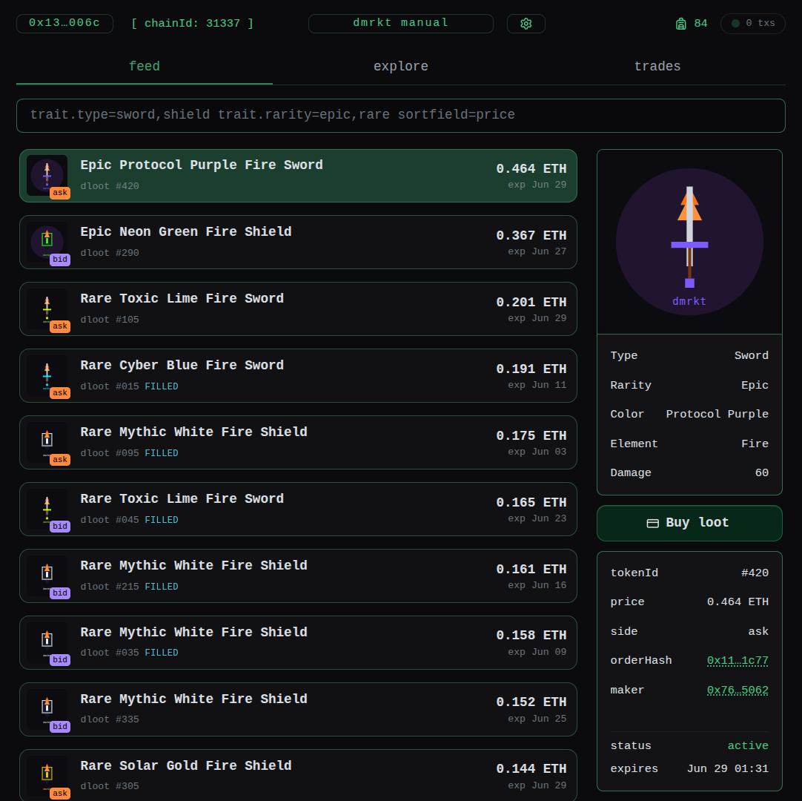The width and height of the screenshot is (802, 801).
Task: Select the Epic Neon Green Fire Shield listing
Action: (298, 242)
